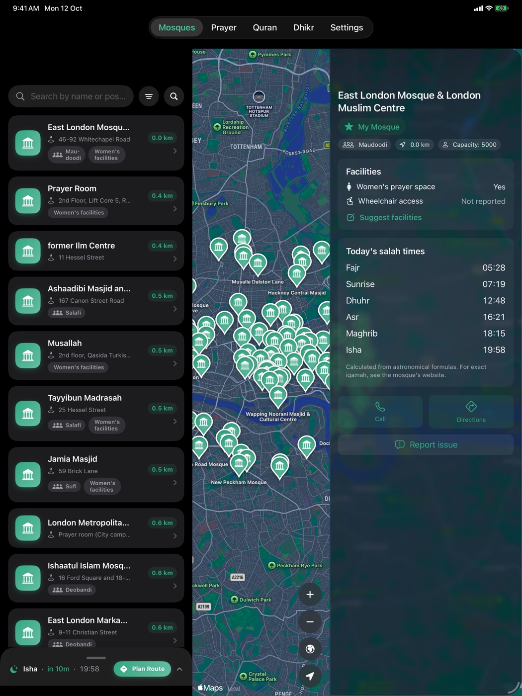Image resolution: width=522 pixels, height=696 pixels.
Task: Expand Ashaadibi Masjid row chevron
Action: pyautogui.click(x=175, y=309)
